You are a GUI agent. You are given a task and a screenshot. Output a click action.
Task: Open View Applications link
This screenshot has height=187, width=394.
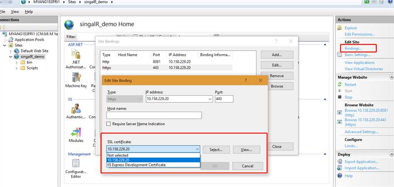[359, 62]
